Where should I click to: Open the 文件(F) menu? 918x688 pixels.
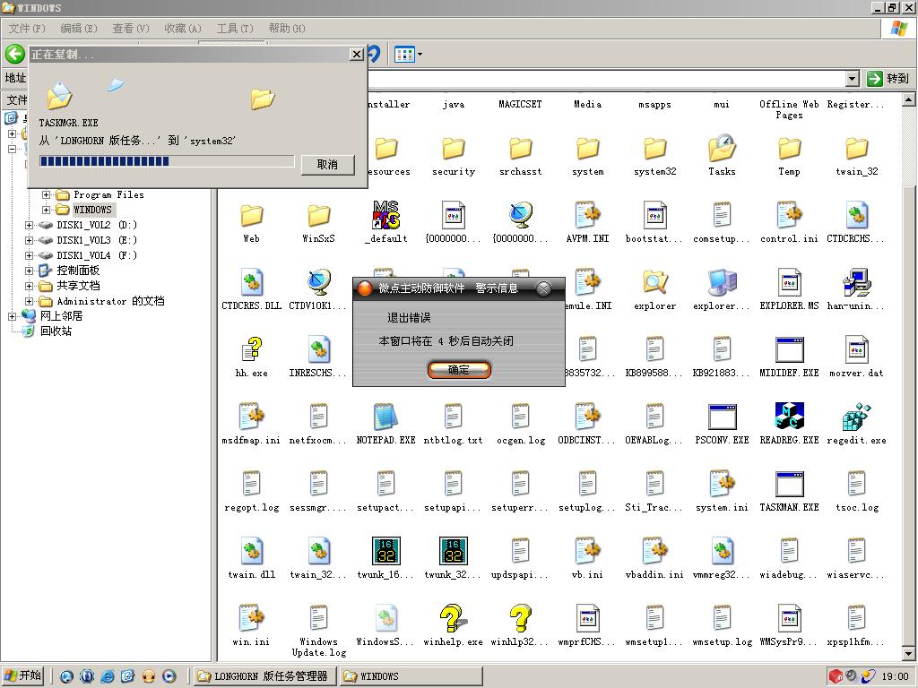(27, 28)
